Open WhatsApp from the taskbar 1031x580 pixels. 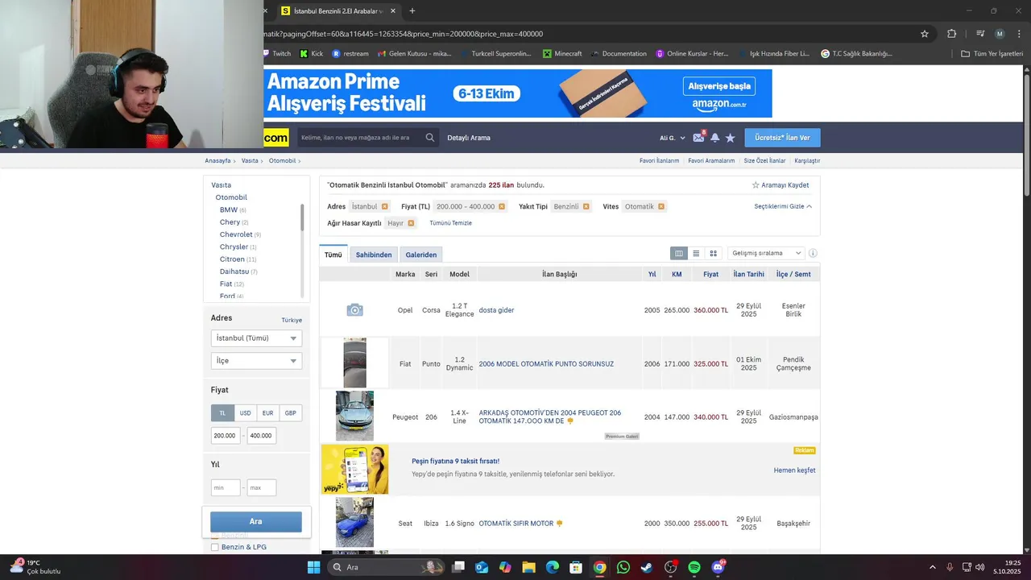[x=623, y=567]
